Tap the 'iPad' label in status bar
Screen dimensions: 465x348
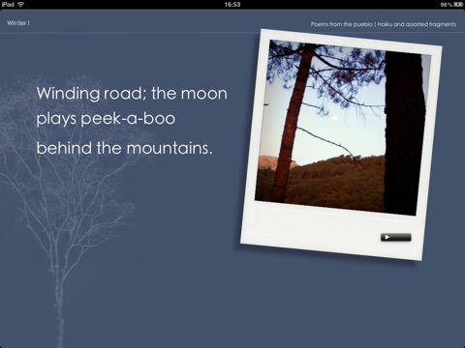click(8, 4)
